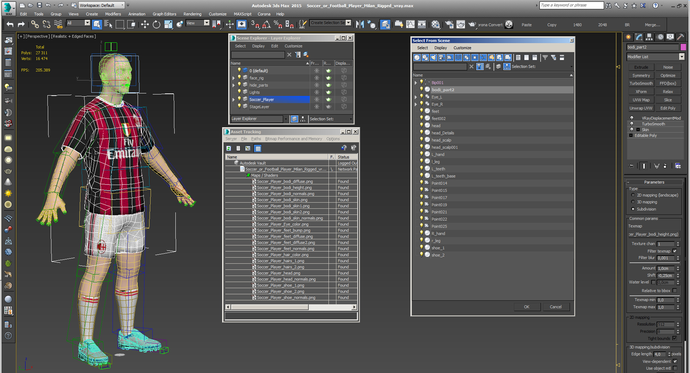Toggle lightbulb visibility of head_Details object
The image size is (690, 373).
(x=421, y=133)
